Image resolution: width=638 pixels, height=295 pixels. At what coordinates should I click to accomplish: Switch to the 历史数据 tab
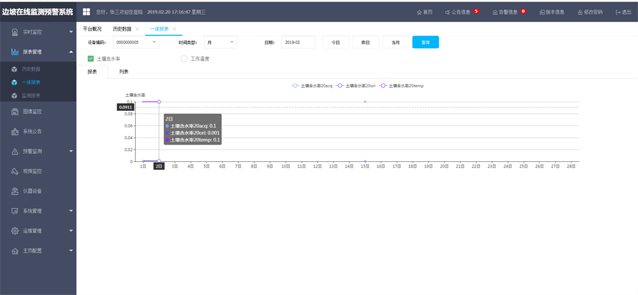pyautogui.click(x=122, y=29)
